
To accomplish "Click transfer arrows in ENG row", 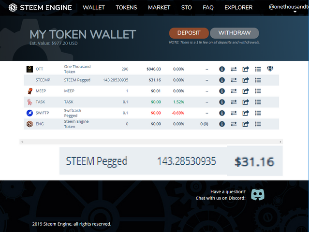I will tap(234, 124).
